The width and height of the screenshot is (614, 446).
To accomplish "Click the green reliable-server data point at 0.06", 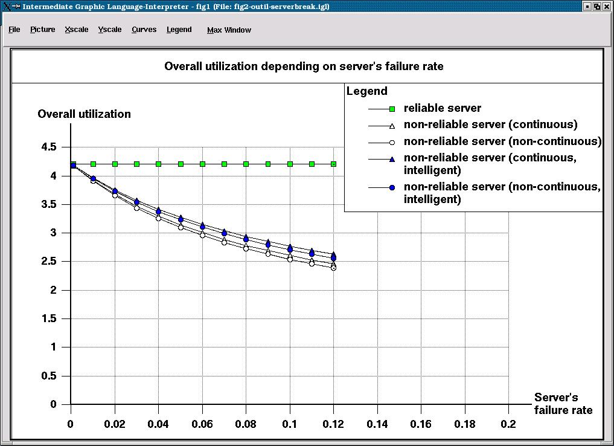I will 202,164.
